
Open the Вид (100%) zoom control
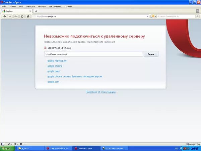pyautogui.click(x=193, y=144)
